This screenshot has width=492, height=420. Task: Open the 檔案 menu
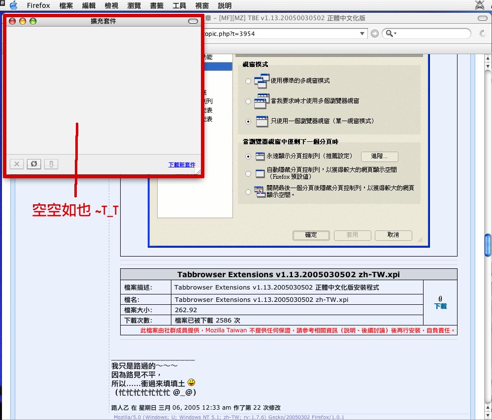click(66, 5)
